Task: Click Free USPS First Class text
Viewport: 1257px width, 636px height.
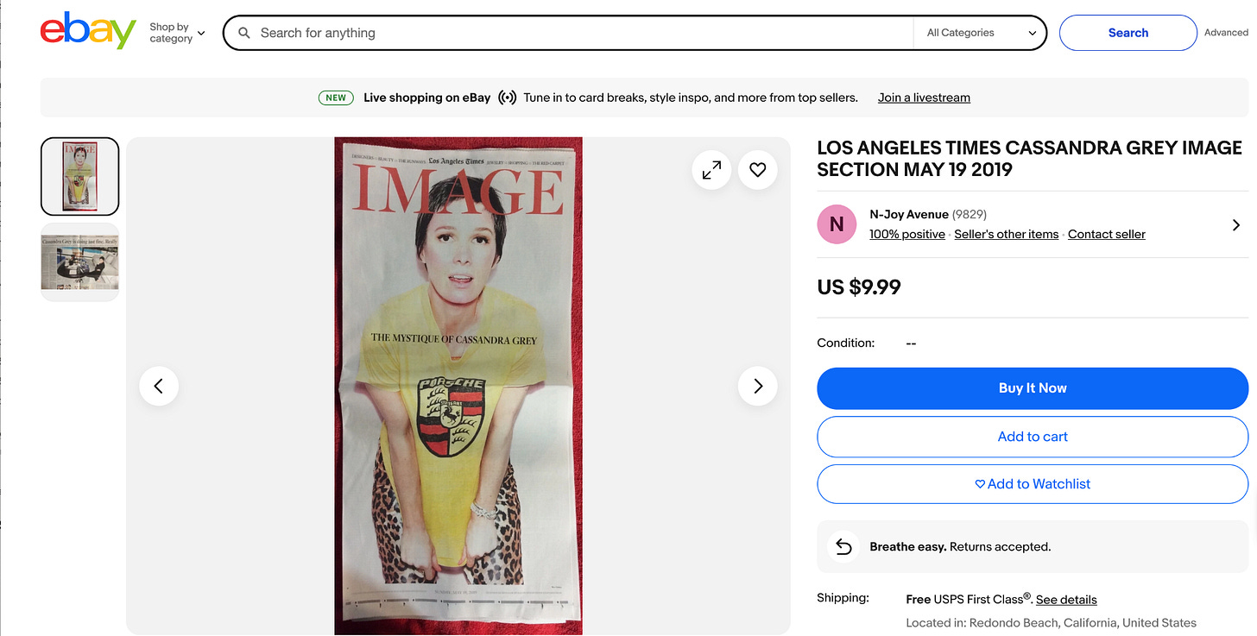Action: click(969, 599)
